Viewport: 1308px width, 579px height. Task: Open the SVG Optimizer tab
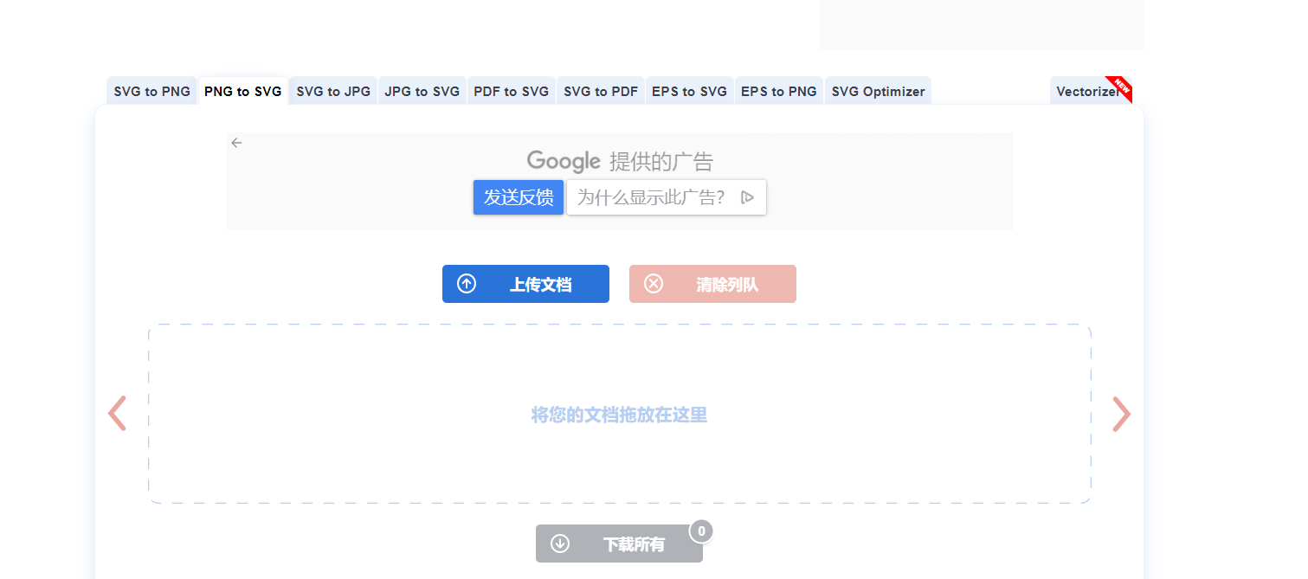[x=878, y=90]
